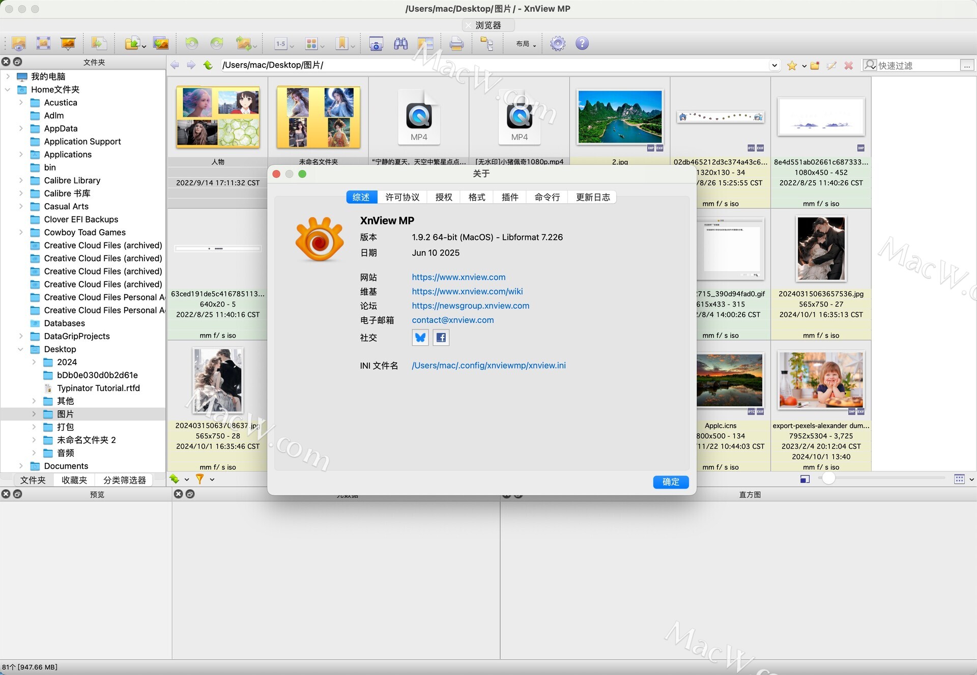The height and width of the screenshot is (675, 977).
Task: Click the green sort arrow icon below thumbnails
Action: pyautogui.click(x=175, y=479)
